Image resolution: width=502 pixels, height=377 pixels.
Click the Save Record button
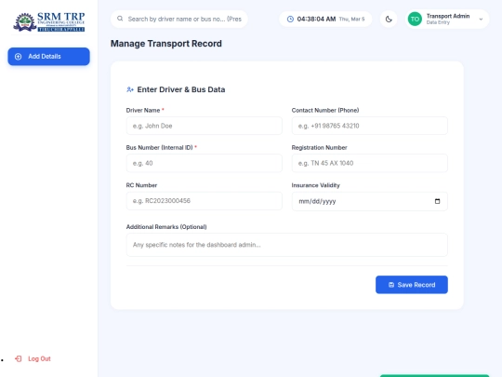(x=412, y=285)
